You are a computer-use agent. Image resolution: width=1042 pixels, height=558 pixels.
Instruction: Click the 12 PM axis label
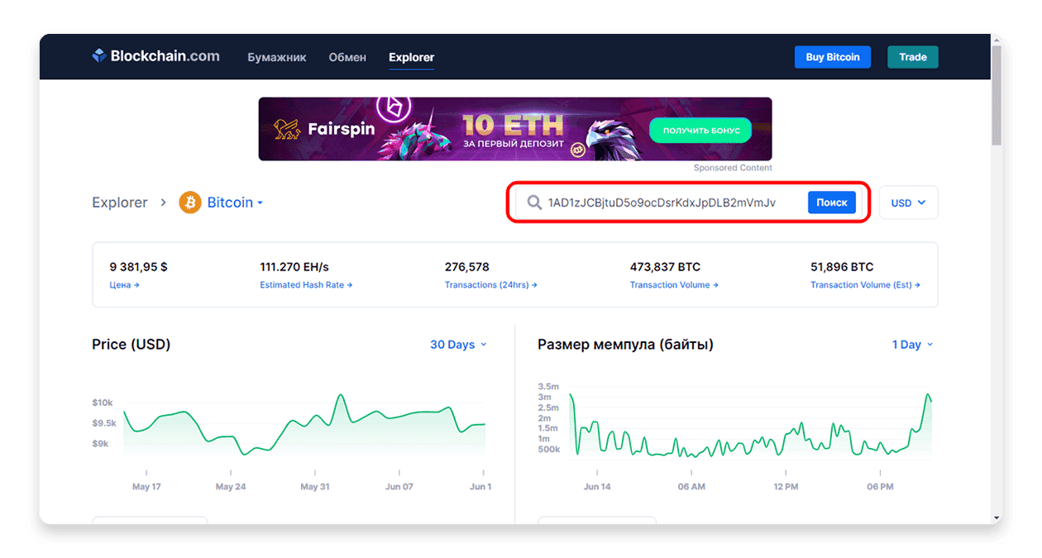[x=786, y=487]
